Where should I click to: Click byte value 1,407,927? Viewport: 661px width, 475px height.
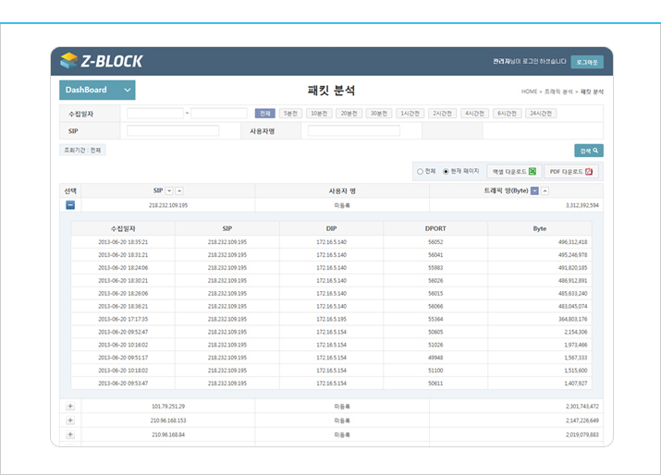tap(576, 384)
